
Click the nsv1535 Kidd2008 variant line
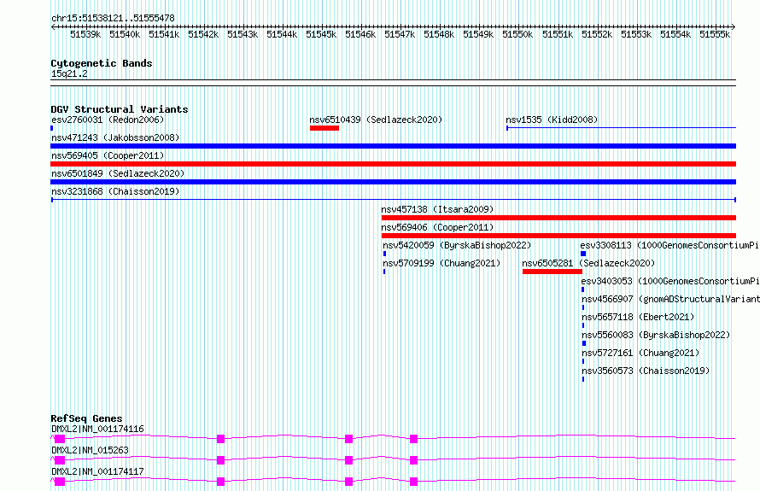click(x=622, y=128)
